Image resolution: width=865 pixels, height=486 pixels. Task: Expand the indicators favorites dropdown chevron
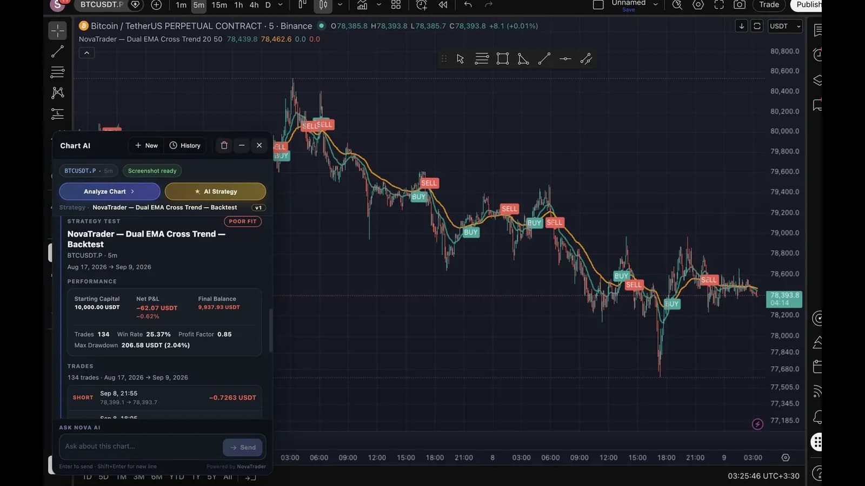tap(378, 5)
